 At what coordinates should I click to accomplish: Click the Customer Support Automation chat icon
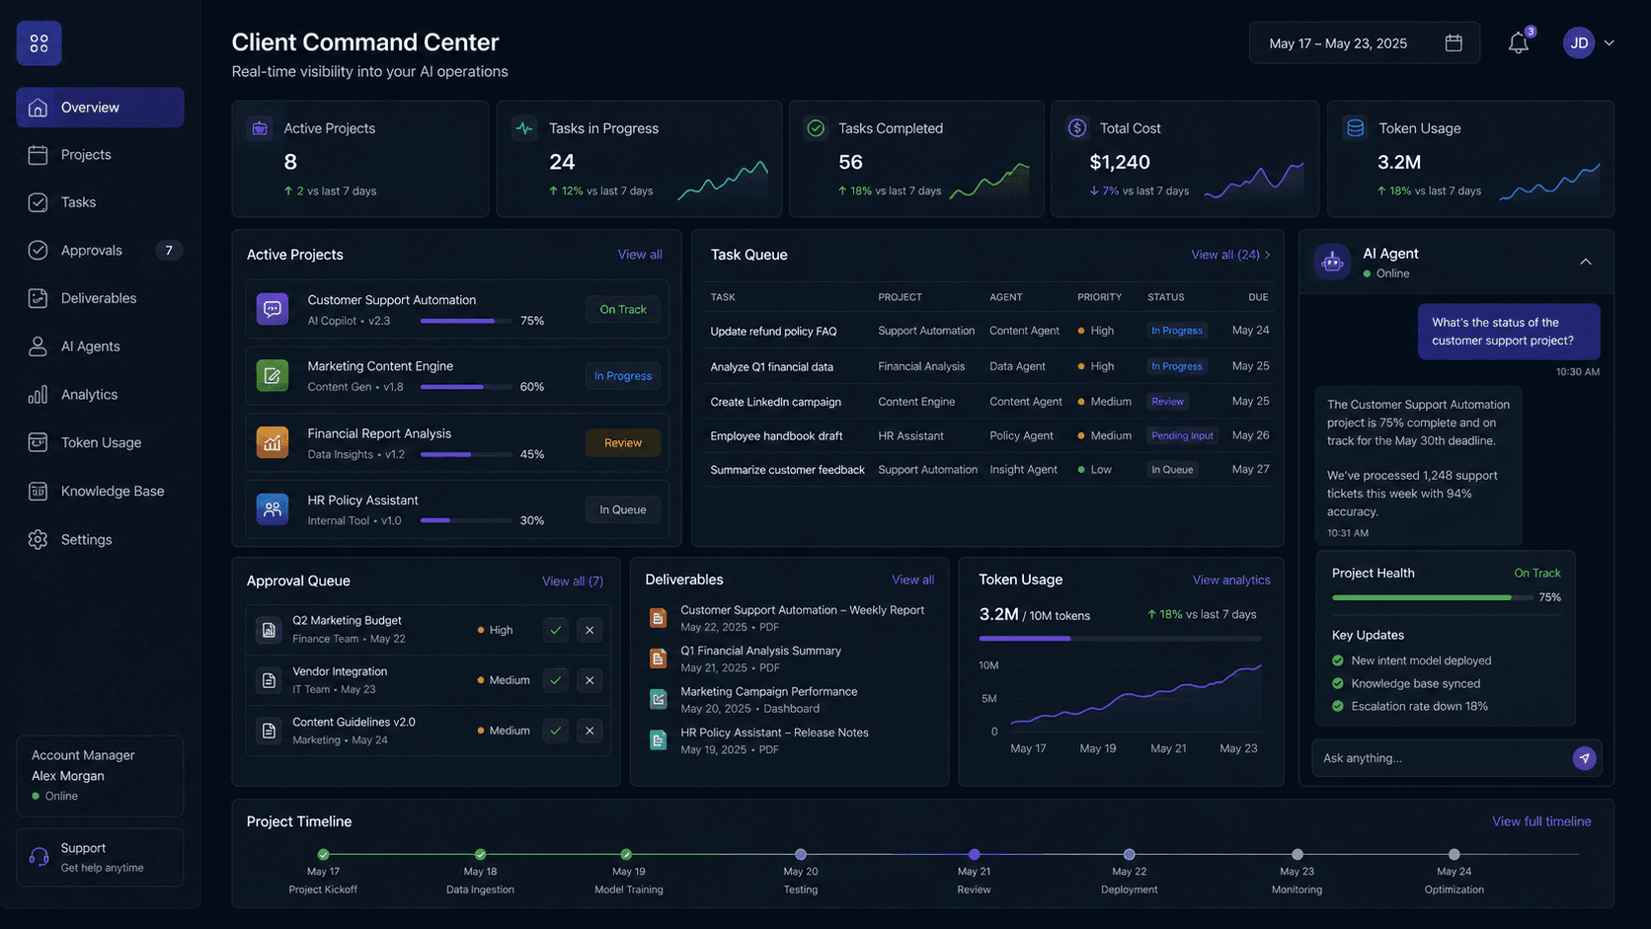click(273, 309)
